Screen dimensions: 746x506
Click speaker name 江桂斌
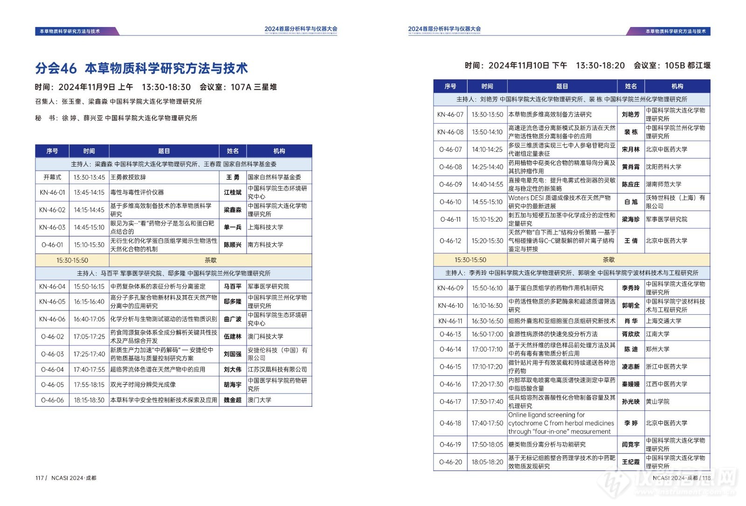coord(233,192)
